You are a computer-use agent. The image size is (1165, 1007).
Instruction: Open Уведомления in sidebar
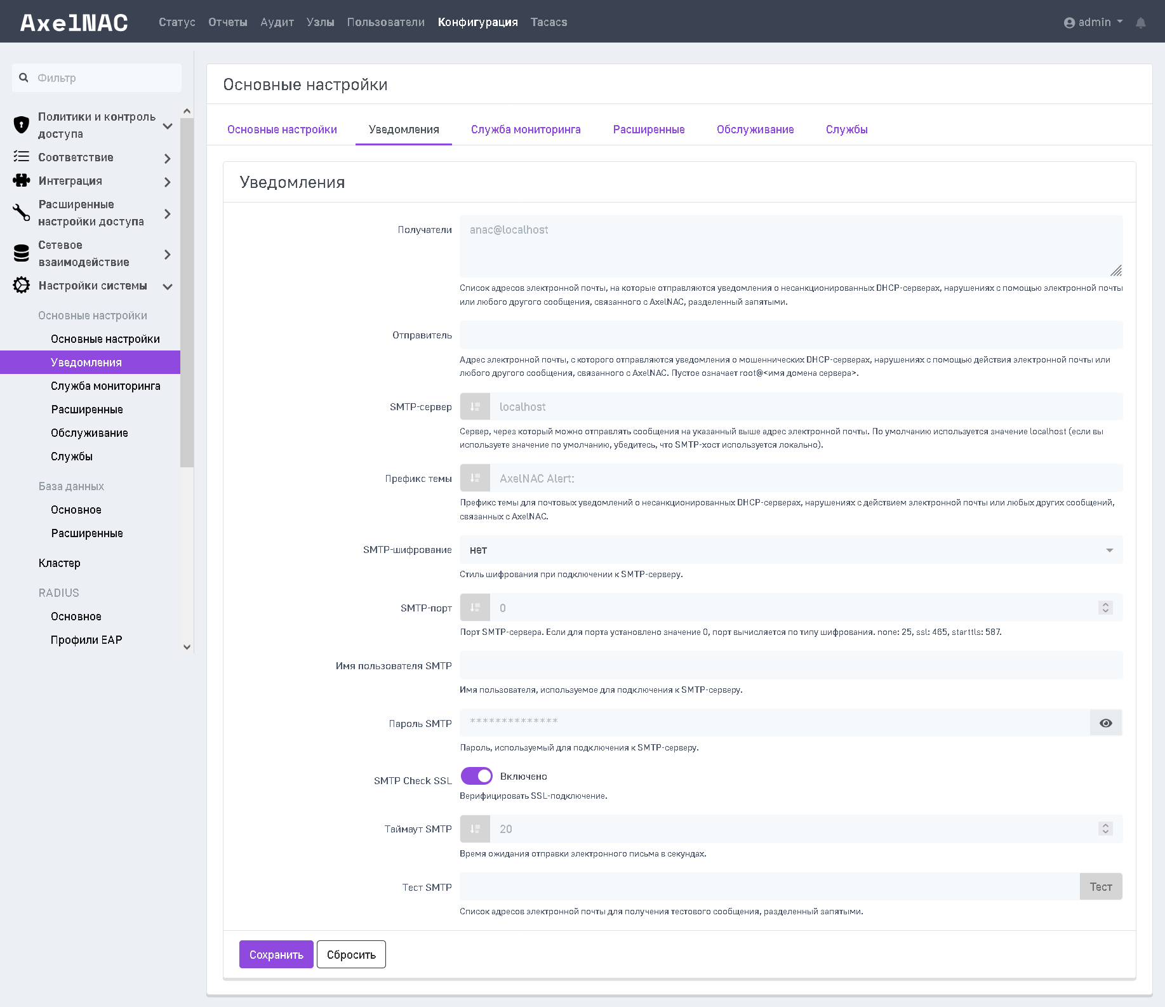pos(90,363)
